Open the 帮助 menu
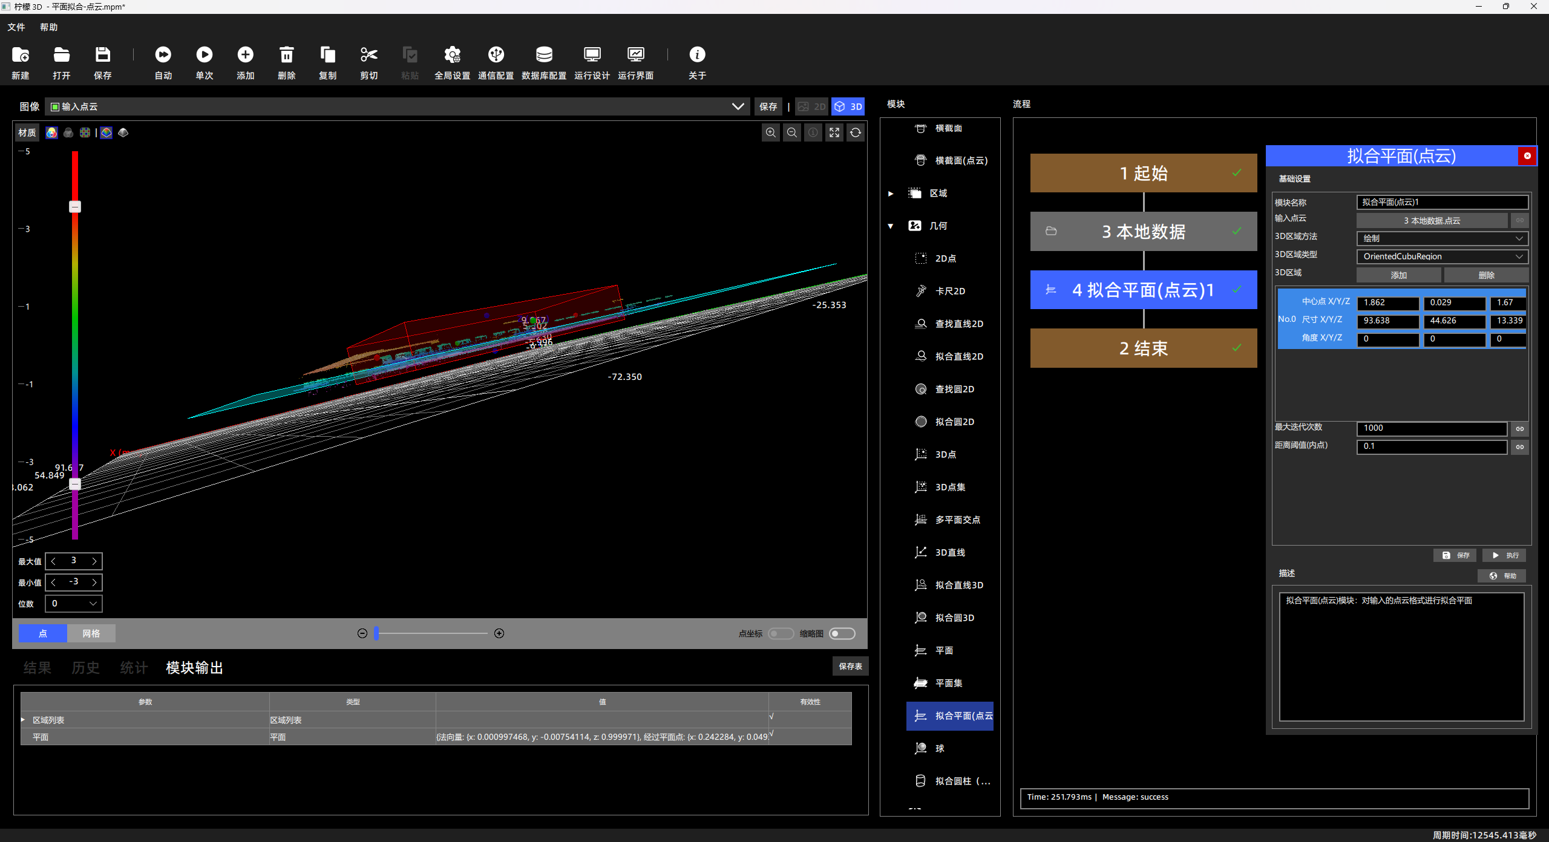Image resolution: width=1549 pixels, height=842 pixels. pos(49,27)
